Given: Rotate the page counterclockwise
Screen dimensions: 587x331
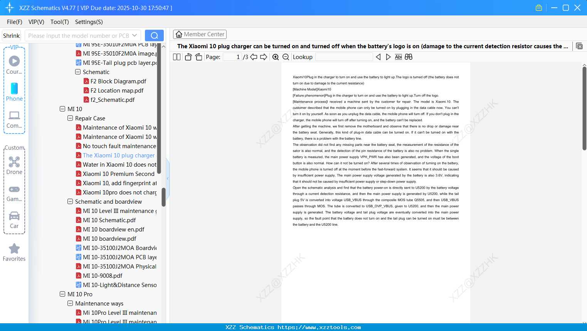Looking at the screenshot, I should tap(188, 57).
